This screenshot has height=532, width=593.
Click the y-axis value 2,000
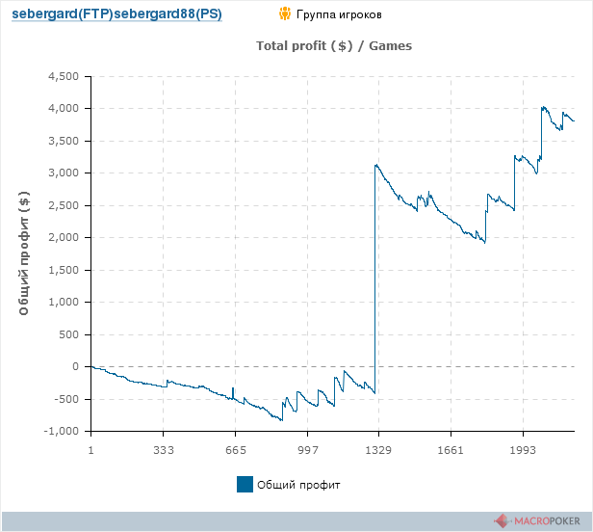64,237
